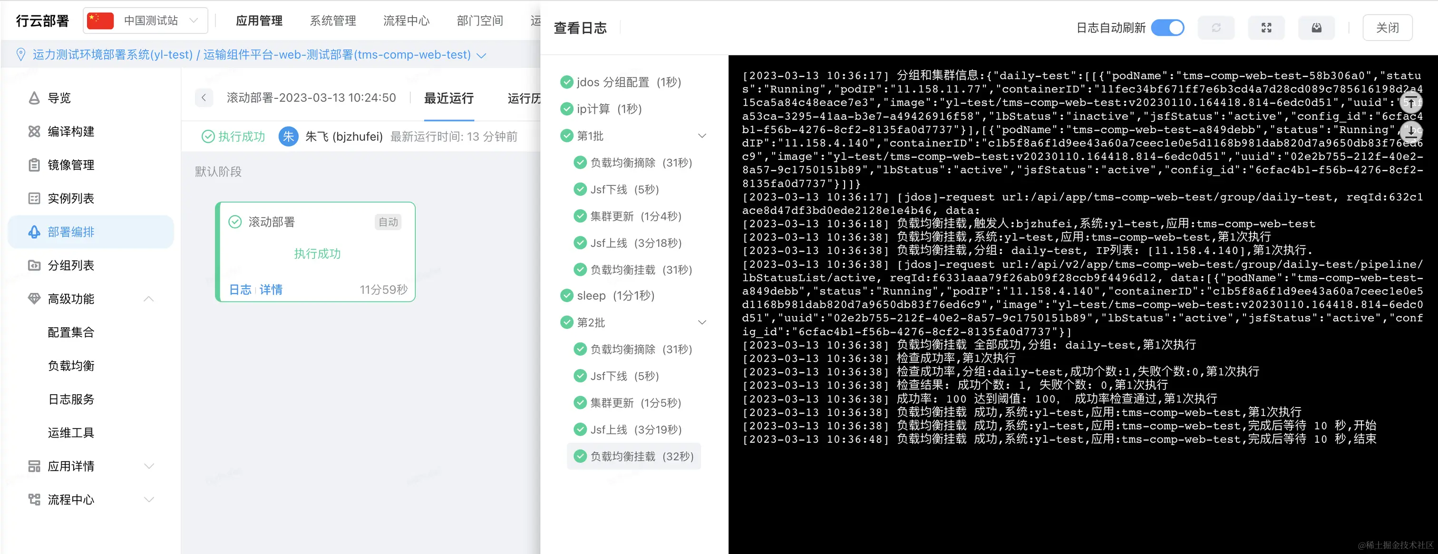Viewport: 1438px width, 554px height.
Task: Click the 镜像管理 sidebar icon
Action: point(34,165)
